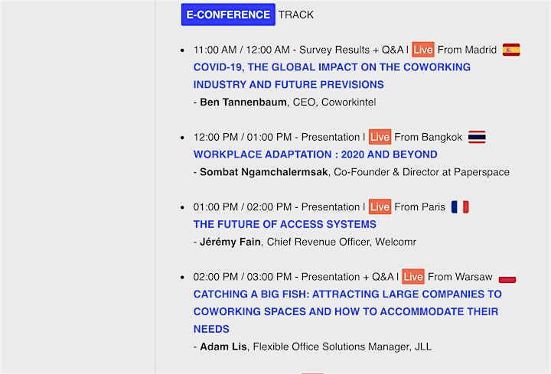Click speaker name Adam Lis
The width and height of the screenshot is (551, 374).
(x=223, y=346)
